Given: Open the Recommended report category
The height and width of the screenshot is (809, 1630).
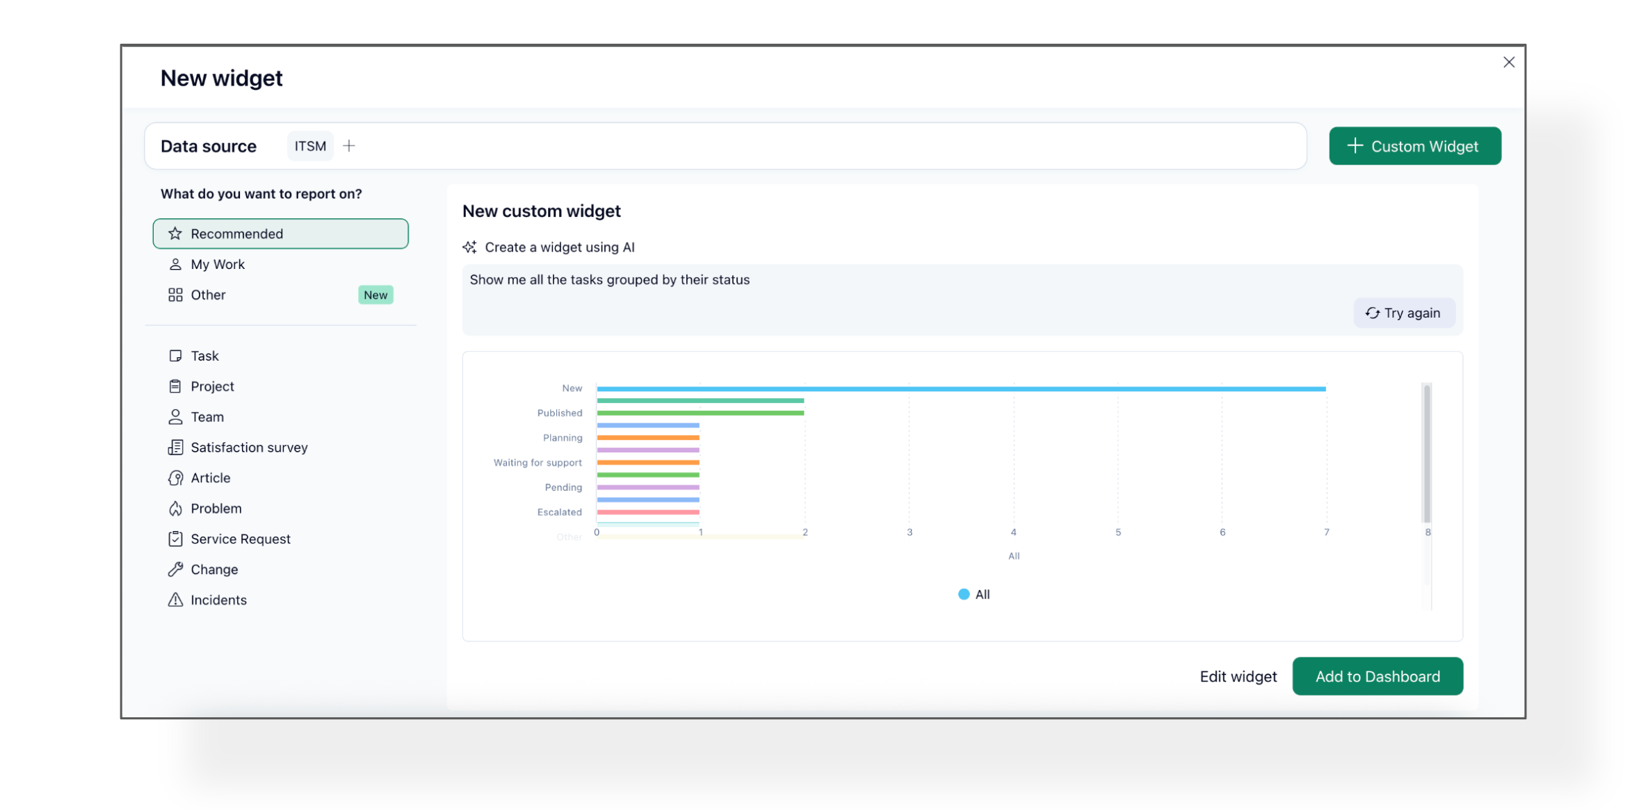Looking at the screenshot, I should [x=280, y=234].
